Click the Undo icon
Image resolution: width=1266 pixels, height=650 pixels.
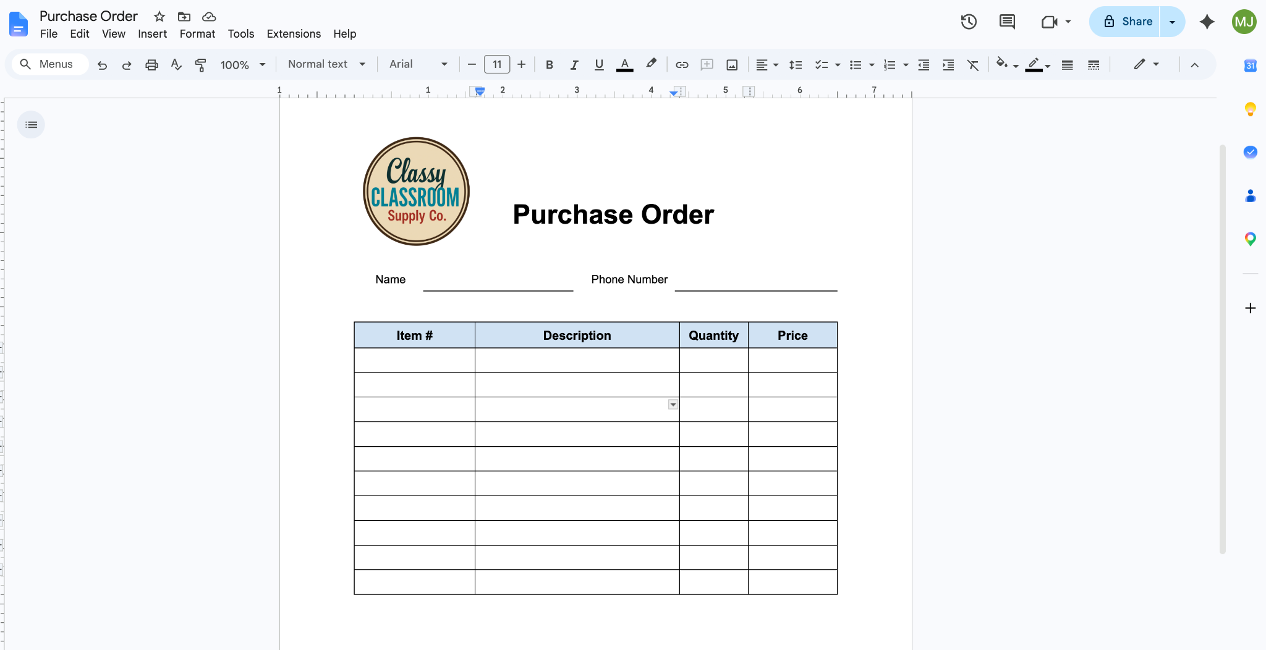click(102, 65)
